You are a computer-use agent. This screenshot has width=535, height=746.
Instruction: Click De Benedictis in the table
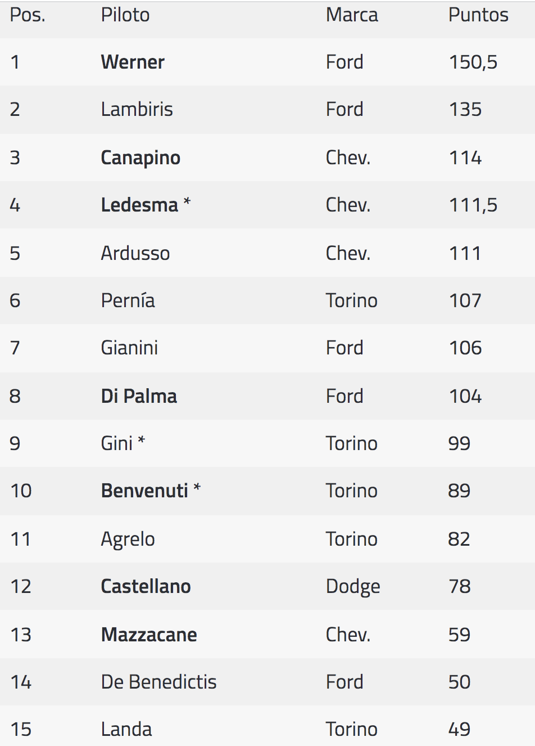(159, 682)
